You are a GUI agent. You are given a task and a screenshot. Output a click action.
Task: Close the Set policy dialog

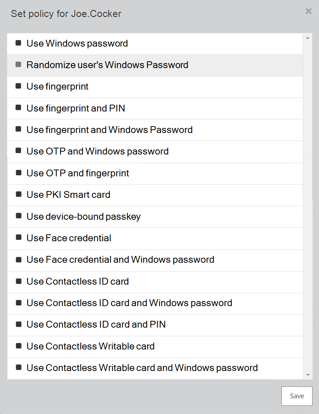point(308,11)
